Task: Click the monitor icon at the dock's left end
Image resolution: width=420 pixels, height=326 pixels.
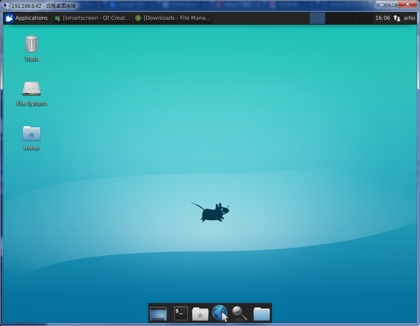Action: coord(158,313)
